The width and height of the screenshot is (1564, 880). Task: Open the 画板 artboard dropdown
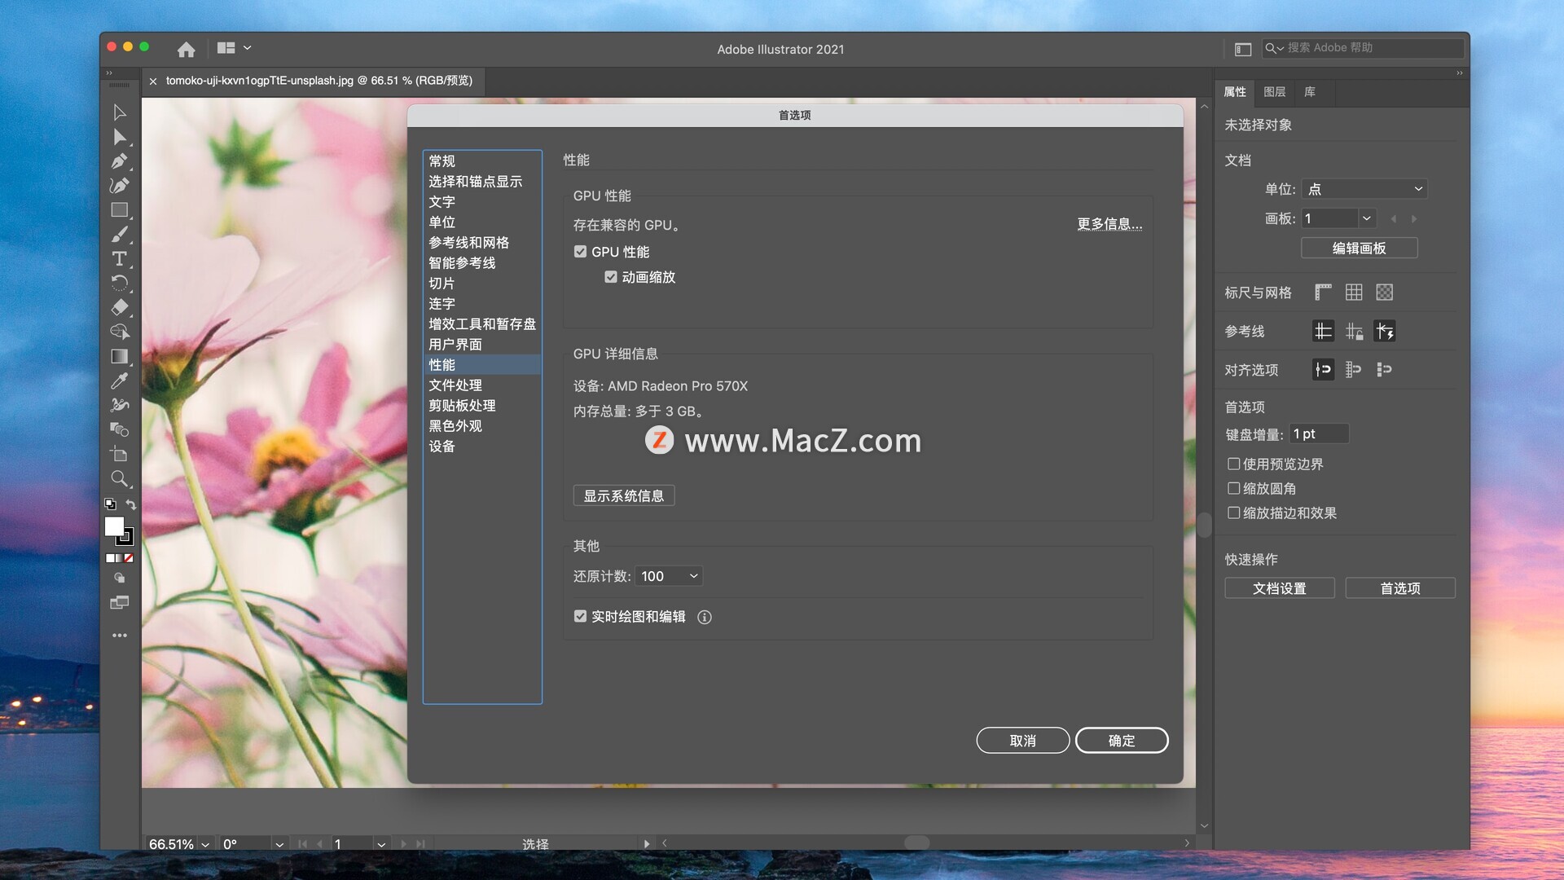[x=1367, y=218]
